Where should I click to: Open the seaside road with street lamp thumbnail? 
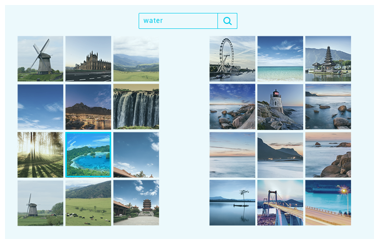[x=328, y=203]
